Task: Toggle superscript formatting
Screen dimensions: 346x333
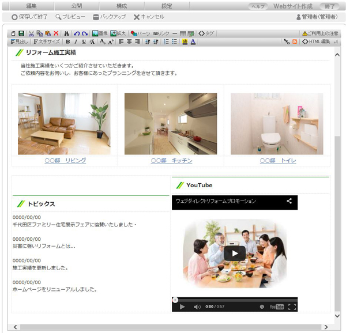Action: coord(111,41)
